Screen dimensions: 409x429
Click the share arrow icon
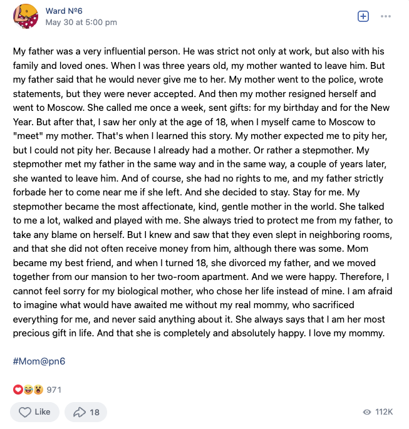coord(80,412)
